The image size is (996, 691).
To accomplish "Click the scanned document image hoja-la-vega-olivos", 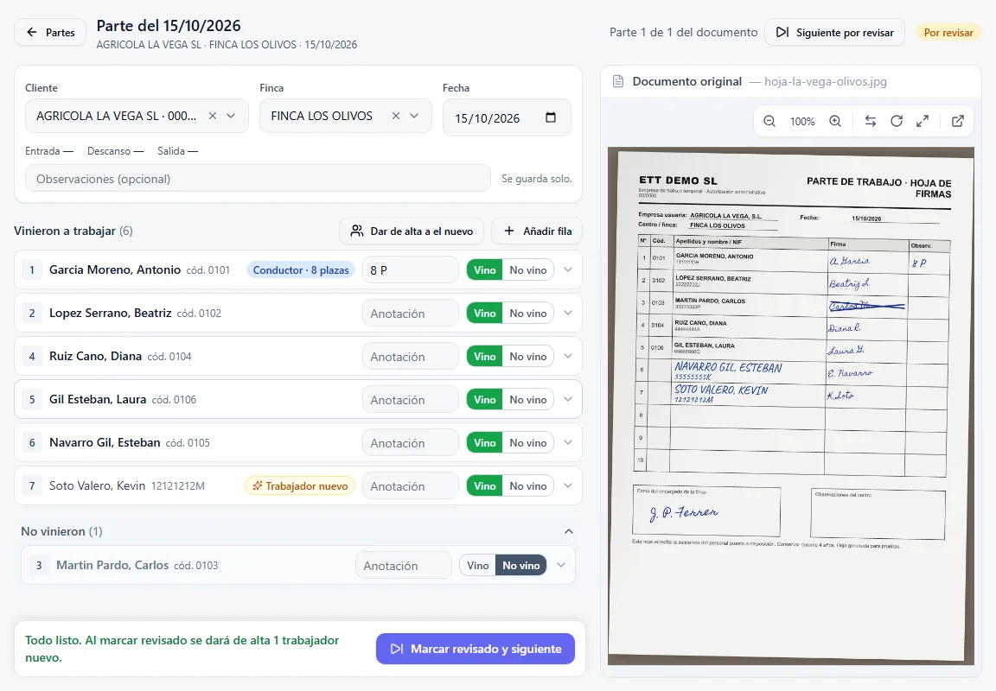I will (791, 406).
